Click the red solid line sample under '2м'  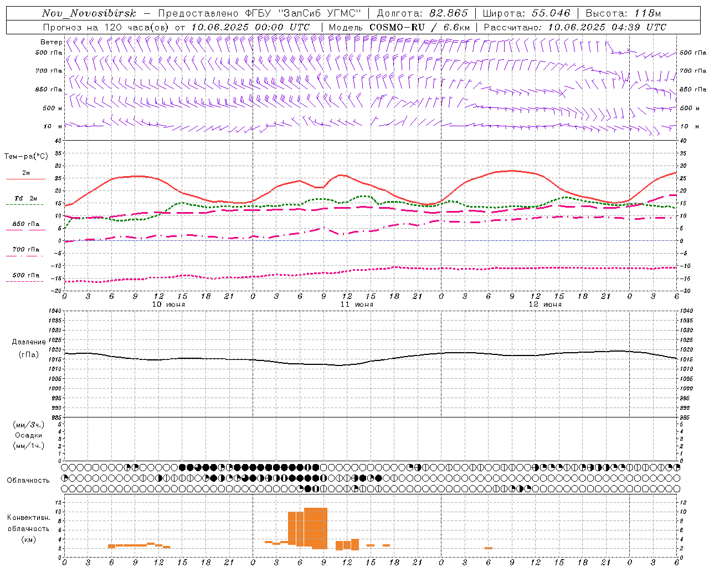click(x=25, y=179)
